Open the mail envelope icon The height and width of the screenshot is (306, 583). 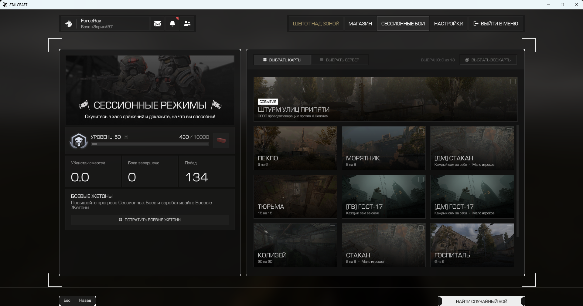pos(157,24)
